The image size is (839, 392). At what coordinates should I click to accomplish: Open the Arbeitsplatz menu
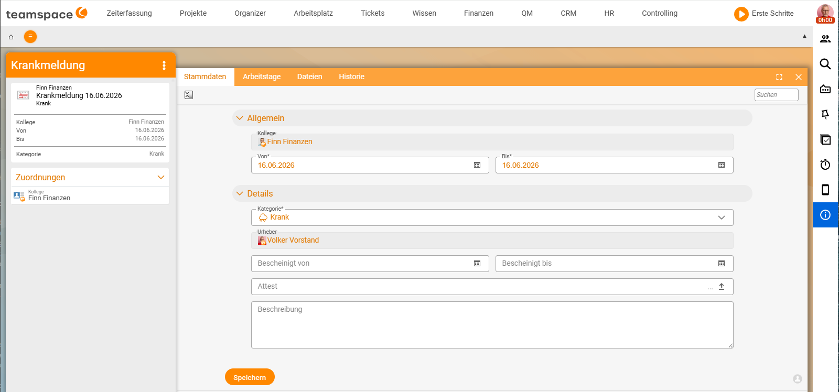pos(313,13)
